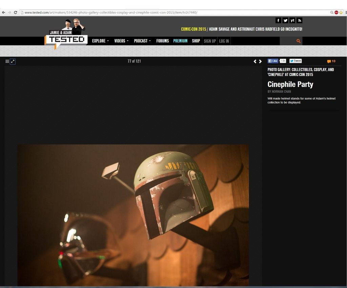Click the Sign Up link
This screenshot has height=288, width=347.
209,41
